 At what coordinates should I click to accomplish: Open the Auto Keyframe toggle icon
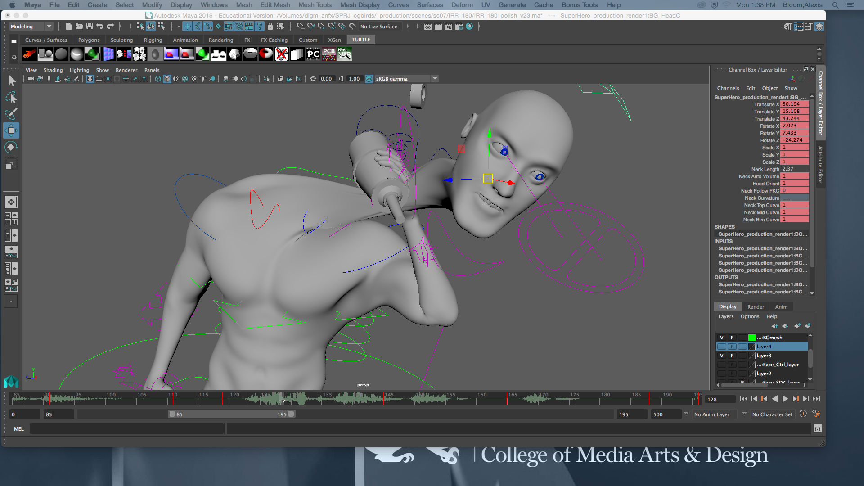pyautogui.click(x=803, y=414)
